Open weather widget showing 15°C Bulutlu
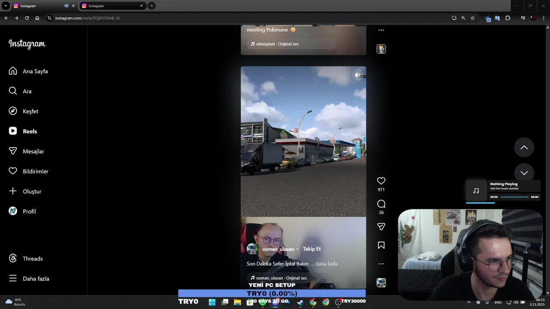The width and height of the screenshot is (550, 309). 15,302
